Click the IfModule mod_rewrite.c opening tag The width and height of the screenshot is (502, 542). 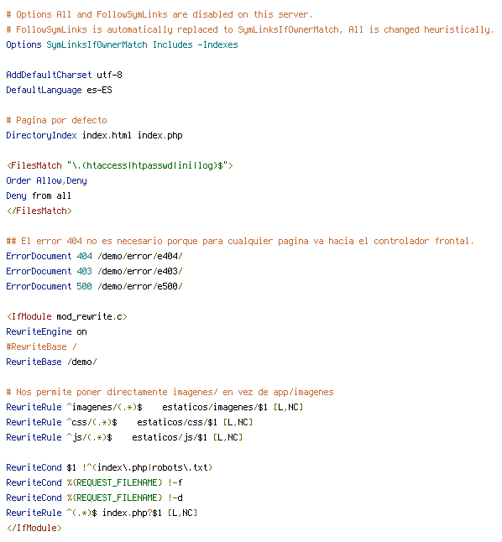tap(67, 316)
